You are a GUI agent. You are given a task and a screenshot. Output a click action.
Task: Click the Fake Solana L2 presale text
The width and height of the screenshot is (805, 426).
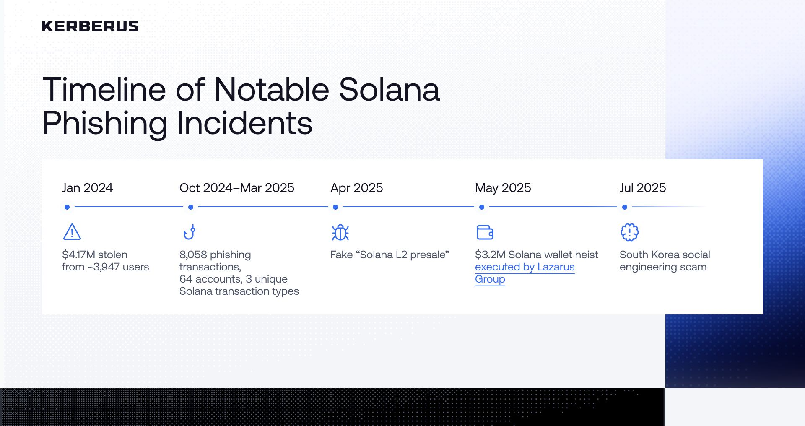(390, 255)
